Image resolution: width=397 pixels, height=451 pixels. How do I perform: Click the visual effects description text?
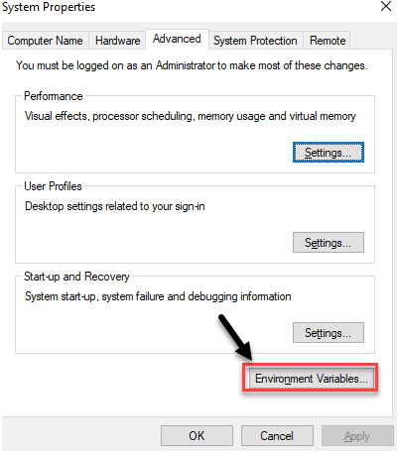191,116
